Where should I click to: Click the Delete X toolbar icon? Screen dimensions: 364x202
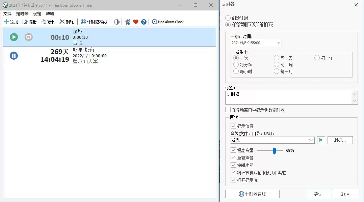(62, 22)
